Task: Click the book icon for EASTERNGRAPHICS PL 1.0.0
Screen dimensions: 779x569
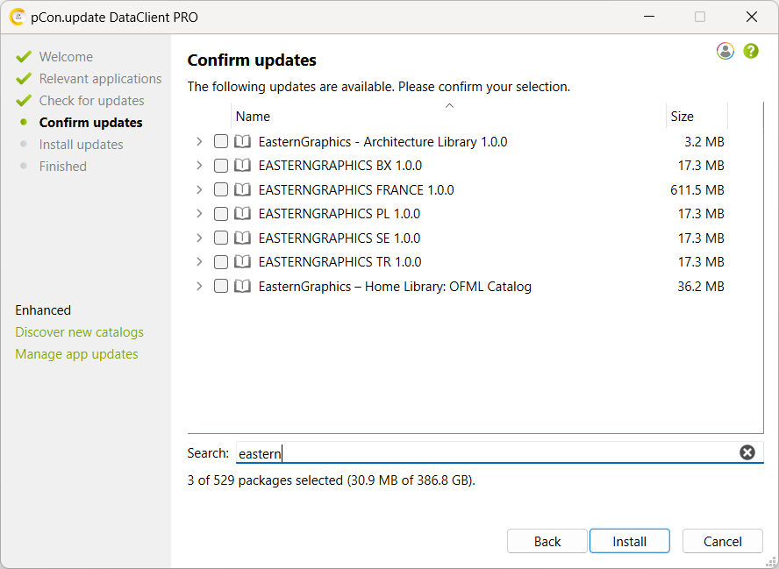Action: click(242, 214)
